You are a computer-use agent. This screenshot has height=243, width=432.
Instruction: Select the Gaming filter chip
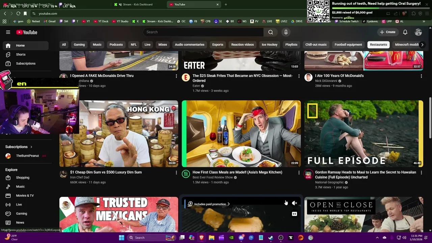pos(79,45)
